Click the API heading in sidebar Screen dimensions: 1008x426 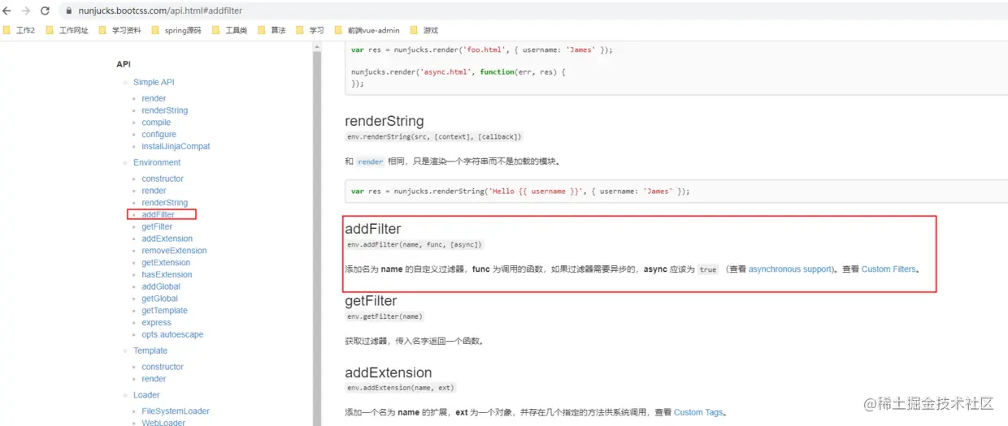pyautogui.click(x=124, y=64)
